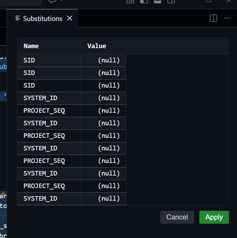Toggle the secondary side bar layout icon
This screenshot has width=237, height=238.
171,1
